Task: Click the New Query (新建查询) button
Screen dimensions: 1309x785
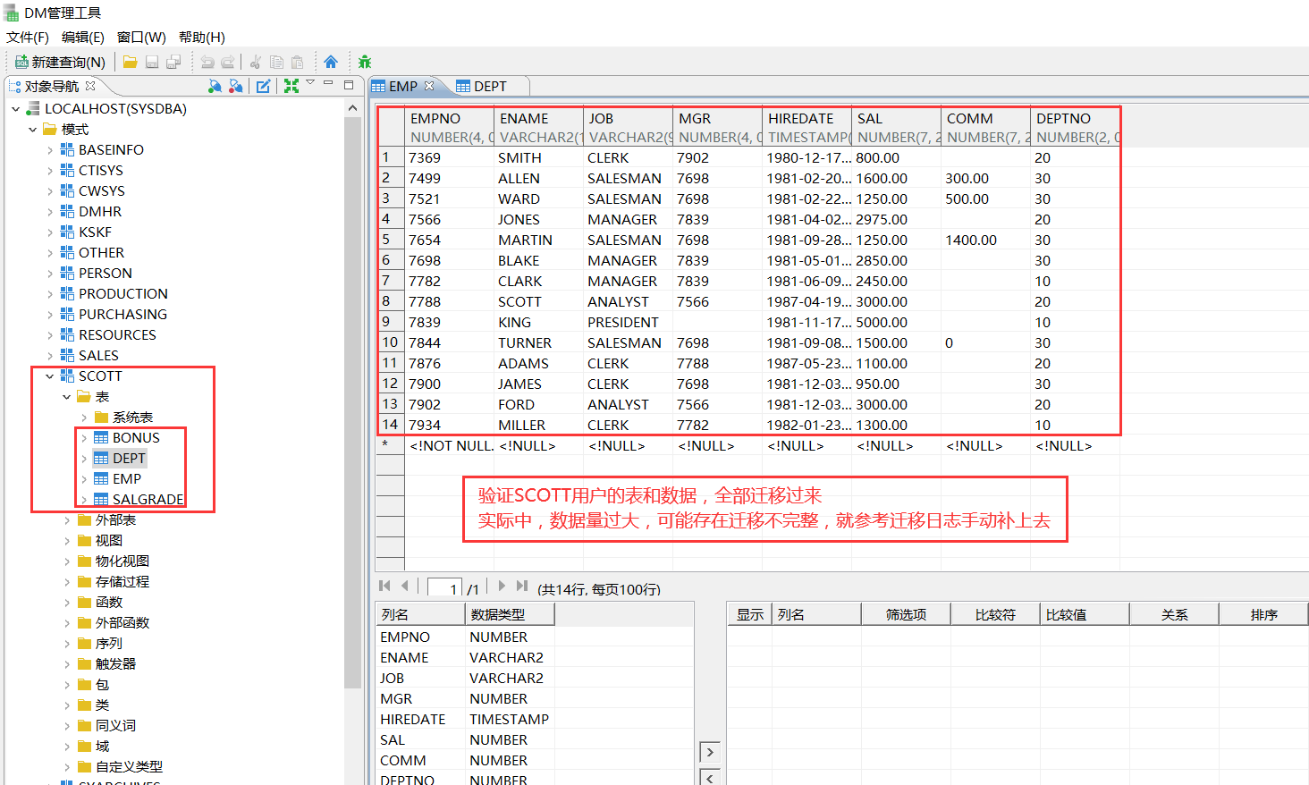Action: 61,62
